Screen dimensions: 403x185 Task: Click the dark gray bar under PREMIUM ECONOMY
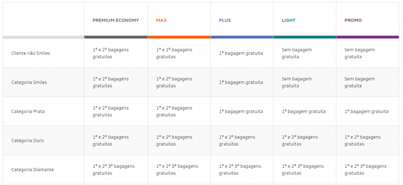pos(116,37)
